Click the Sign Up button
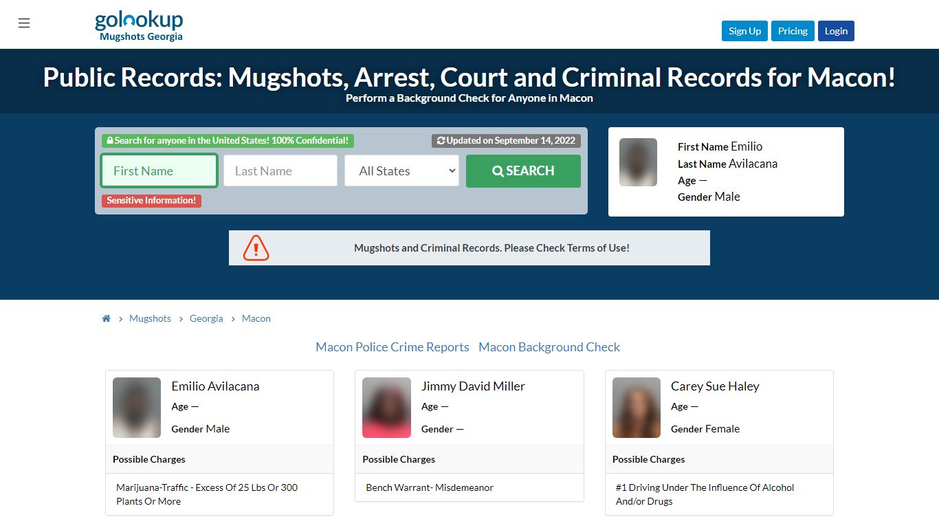Viewport: 939px width, 528px height. [x=744, y=31]
